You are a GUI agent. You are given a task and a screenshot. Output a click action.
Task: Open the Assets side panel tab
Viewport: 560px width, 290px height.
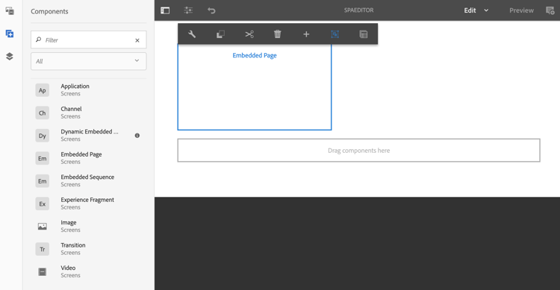[10, 11]
